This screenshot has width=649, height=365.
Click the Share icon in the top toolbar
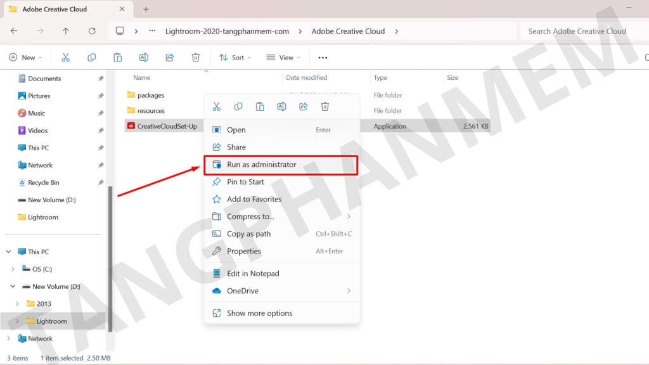click(170, 58)
